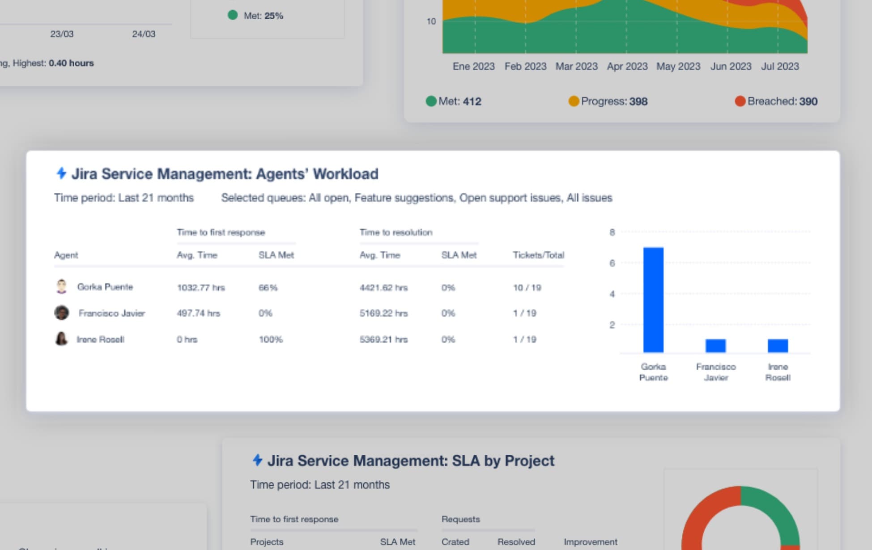Click the green Met legend dot showing 412
872x550 pixels.
[x=431, y=101]
